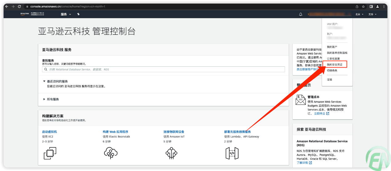This screenshot has width=391, height=171.
Task: Click the 构建解决方案 section heading
Action: (53, 116)
